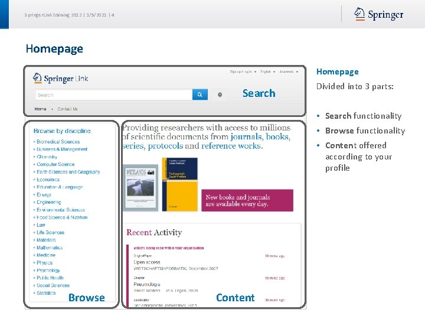Click 'WIRTSCHAFTSINFORMATIK, December 2007' text
Viewport: 425px width, 319px height.
pyautogui.click(x=176, y=269)
